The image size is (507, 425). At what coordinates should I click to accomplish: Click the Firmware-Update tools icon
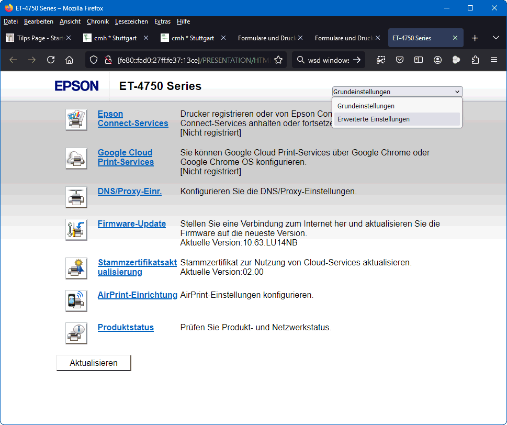76,229
